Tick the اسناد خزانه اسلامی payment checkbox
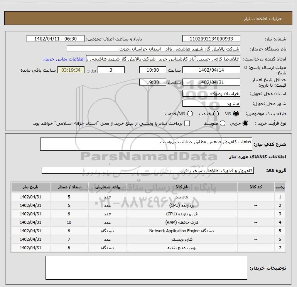297x287 pixels. click(x=187, y=123)
